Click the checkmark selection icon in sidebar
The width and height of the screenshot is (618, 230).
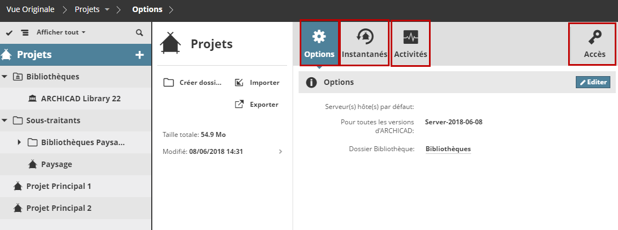pos(9,33)
